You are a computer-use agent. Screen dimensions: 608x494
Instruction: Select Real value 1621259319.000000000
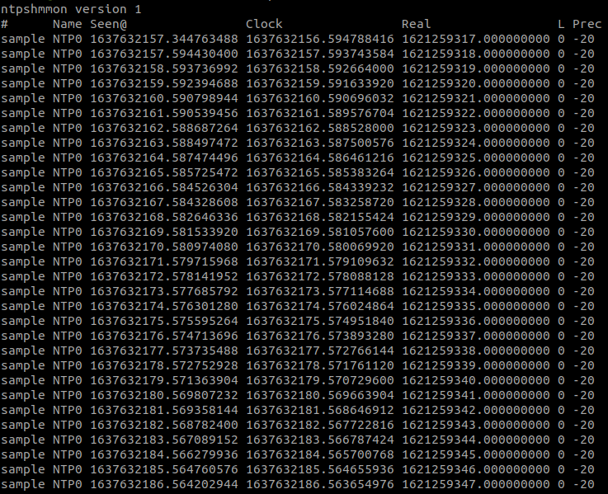coord(476,68)
